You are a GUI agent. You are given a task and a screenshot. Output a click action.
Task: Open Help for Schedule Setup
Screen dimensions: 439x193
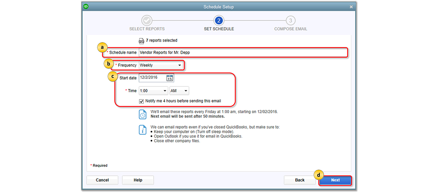(138, 180)
